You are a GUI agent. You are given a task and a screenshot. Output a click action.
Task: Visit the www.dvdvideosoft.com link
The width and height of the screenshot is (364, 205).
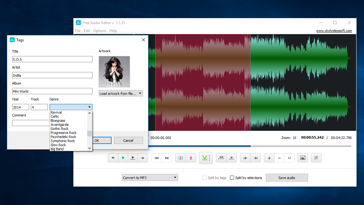tap(334, 31)
